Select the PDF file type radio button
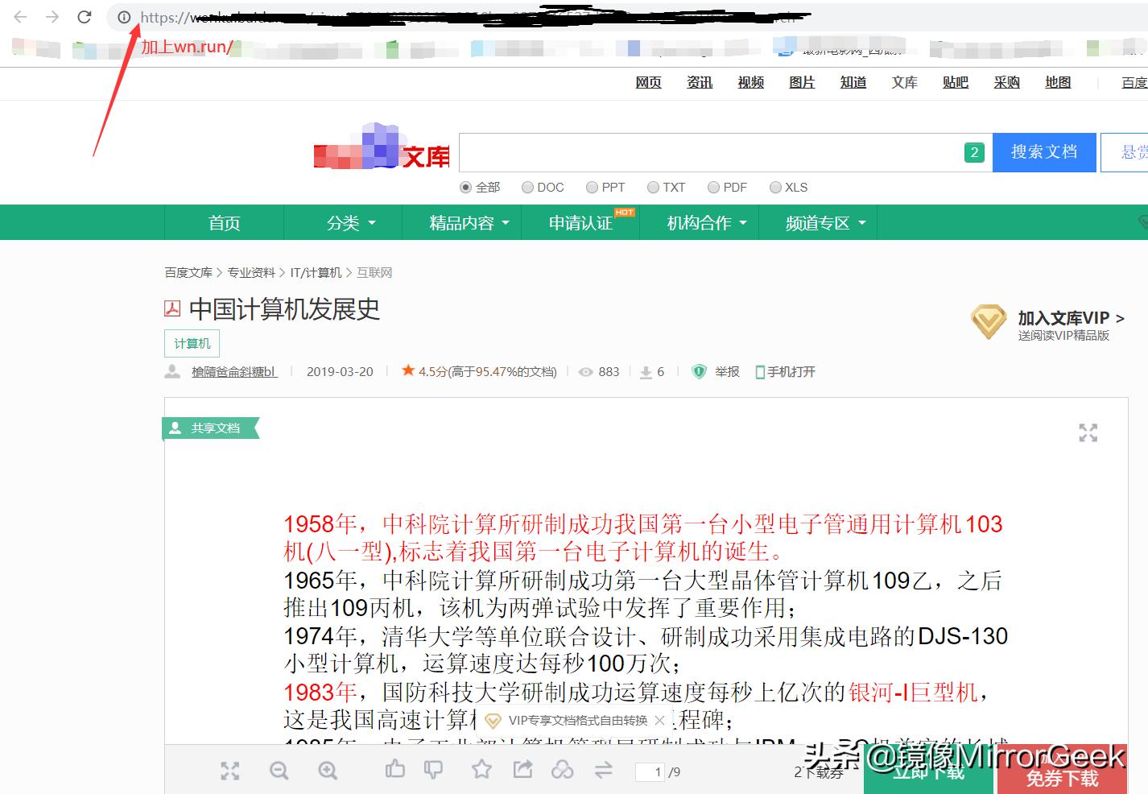 coord(714,187)
